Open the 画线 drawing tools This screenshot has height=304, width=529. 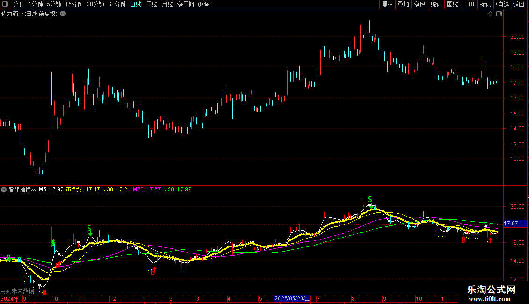coord(452,4)
